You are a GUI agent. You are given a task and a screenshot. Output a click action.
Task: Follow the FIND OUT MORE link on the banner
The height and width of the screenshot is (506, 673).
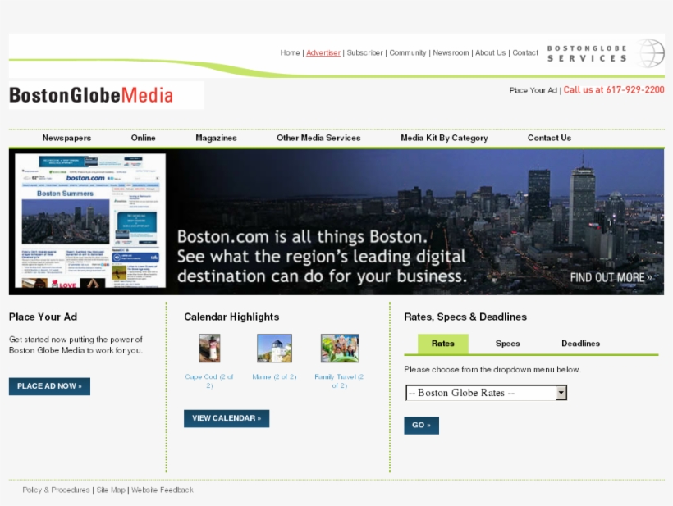click(x=611, y=277)
